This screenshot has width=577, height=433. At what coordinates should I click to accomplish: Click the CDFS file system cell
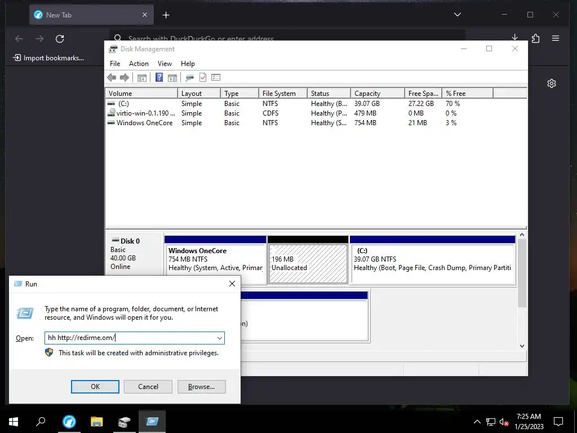point(270,113)
